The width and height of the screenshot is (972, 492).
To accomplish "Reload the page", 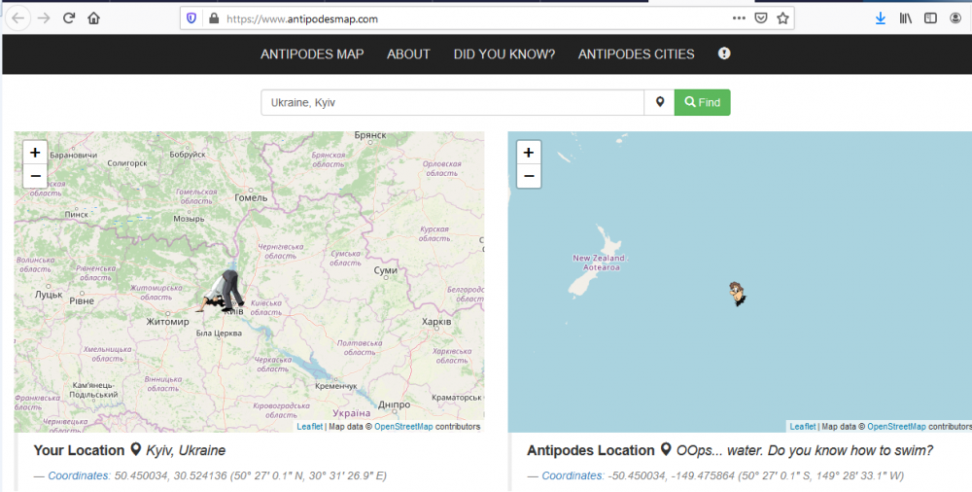I will click(x=69, y=18).
